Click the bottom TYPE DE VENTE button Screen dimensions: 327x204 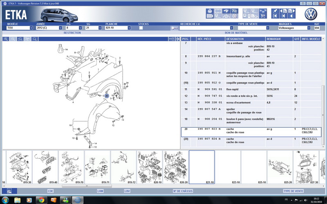pos(293,191)
